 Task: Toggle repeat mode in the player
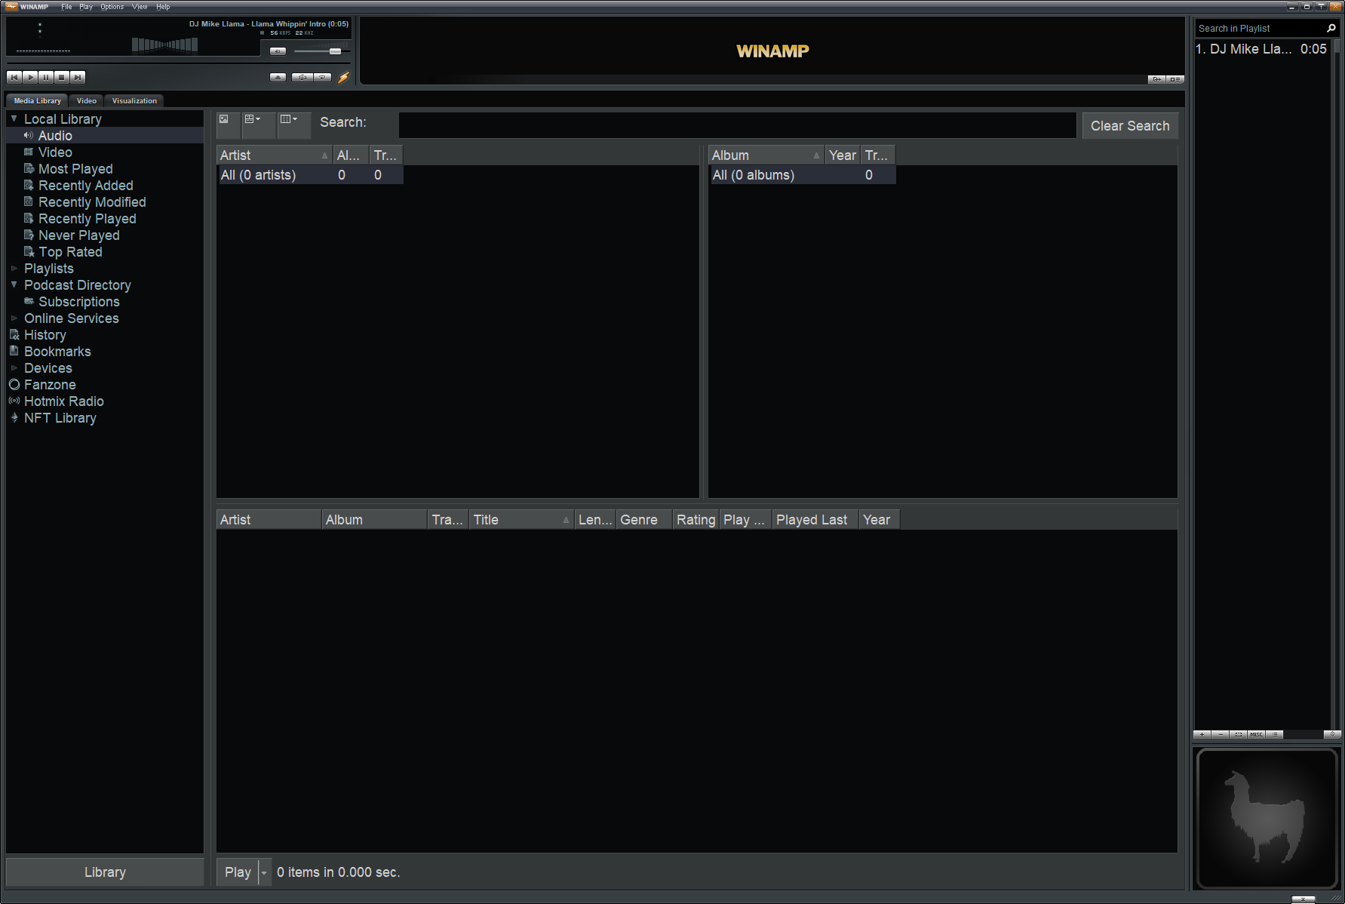323,77
